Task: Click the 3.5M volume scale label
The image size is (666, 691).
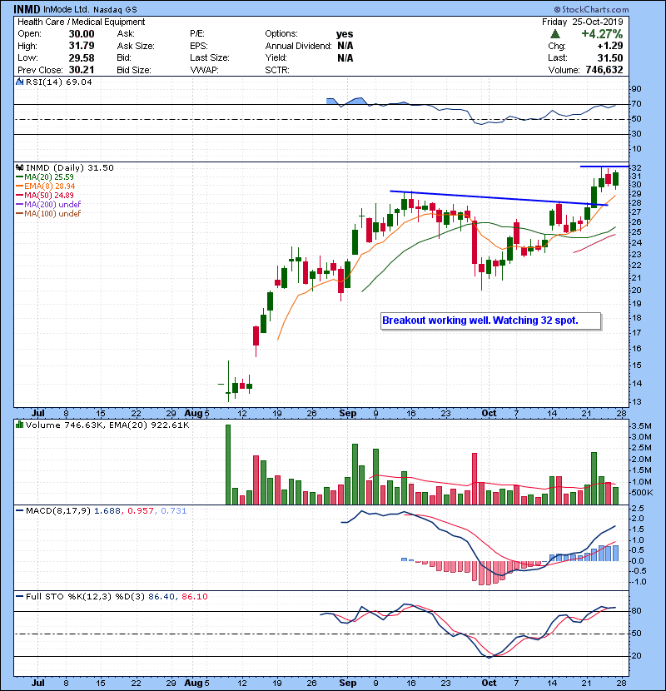Action: (641, 425)
